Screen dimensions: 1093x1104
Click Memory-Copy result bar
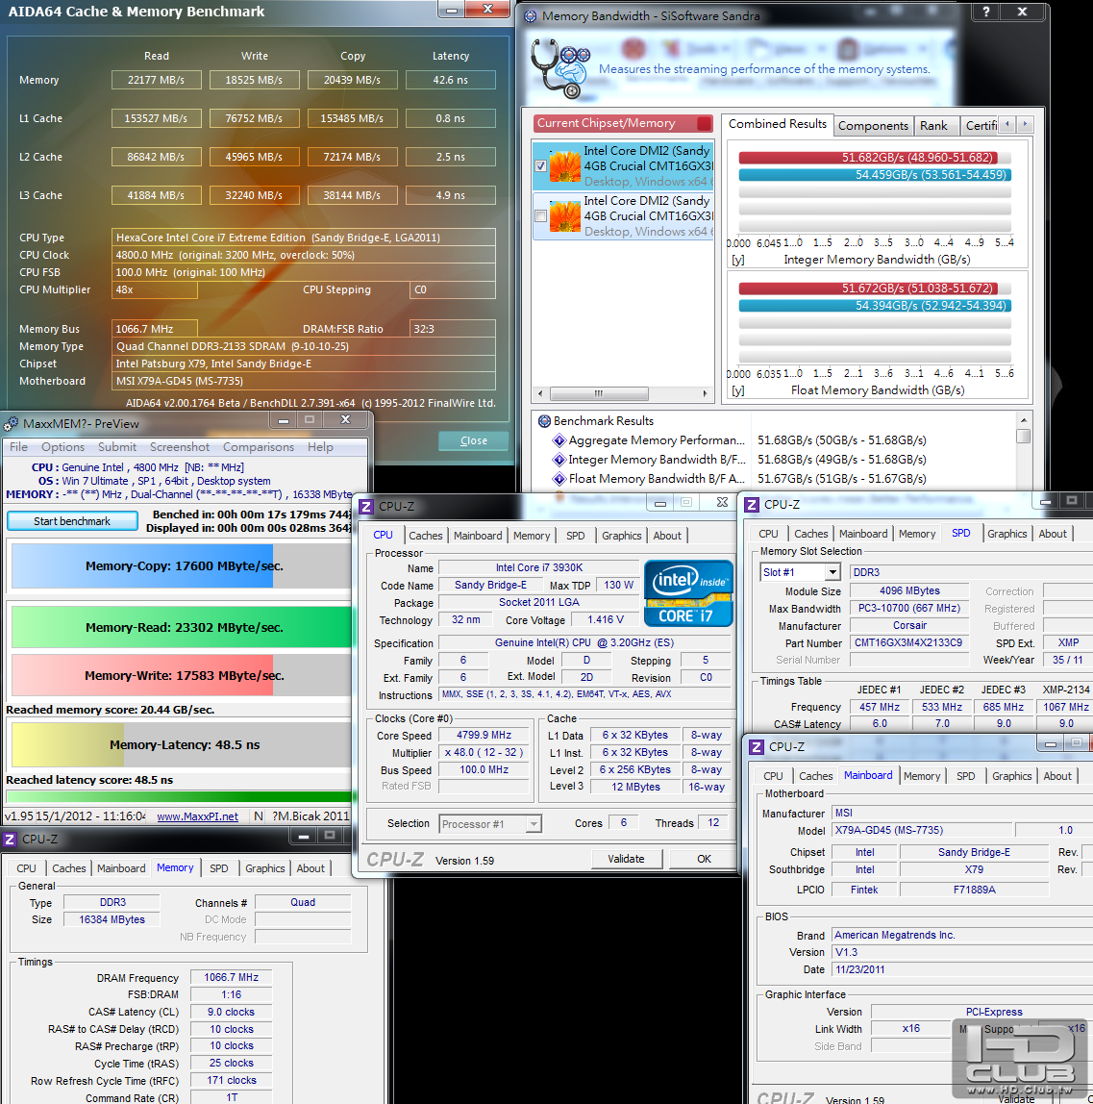point(182,566)
